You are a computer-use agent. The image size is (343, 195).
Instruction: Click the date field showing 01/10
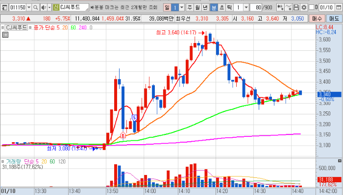(327, 8)
